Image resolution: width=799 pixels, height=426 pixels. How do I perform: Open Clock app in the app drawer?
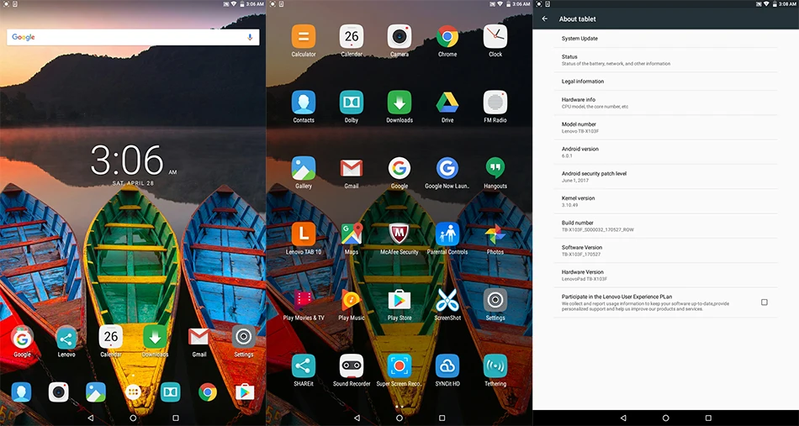pyautogui.click(x=495, y=37)
